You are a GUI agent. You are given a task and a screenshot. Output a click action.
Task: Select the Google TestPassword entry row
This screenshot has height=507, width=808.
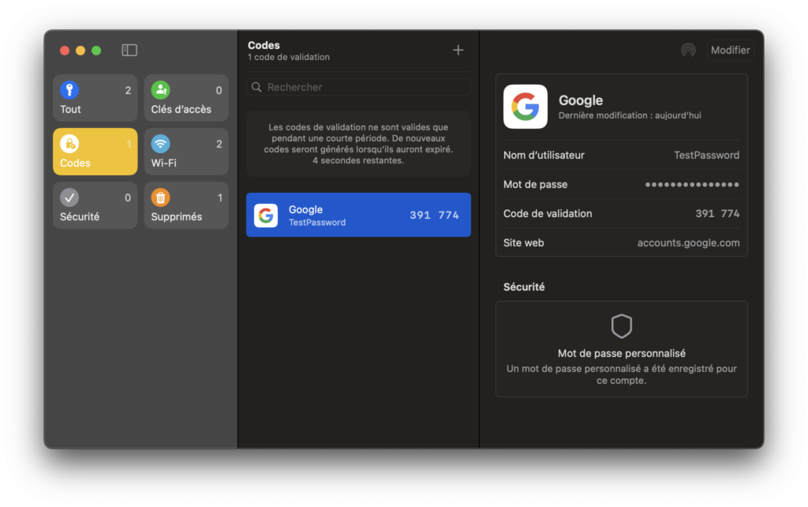359,215
